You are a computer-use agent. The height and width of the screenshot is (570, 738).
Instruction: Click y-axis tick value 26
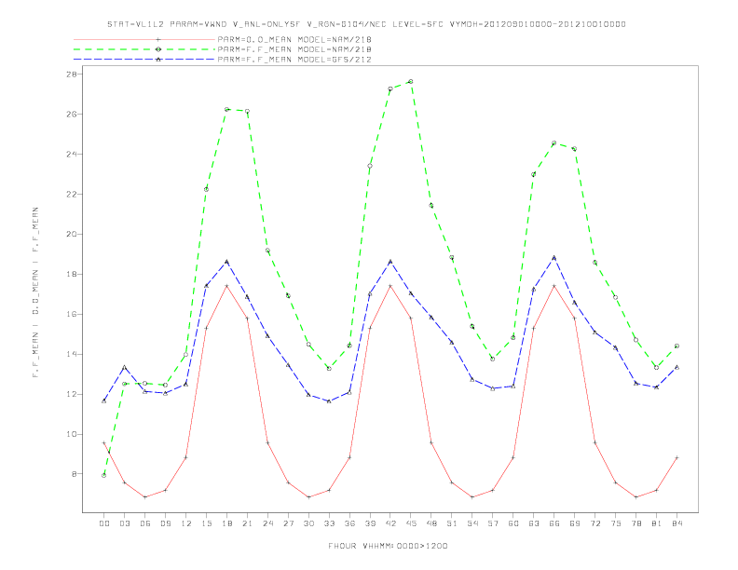click(x=72, y=115)
